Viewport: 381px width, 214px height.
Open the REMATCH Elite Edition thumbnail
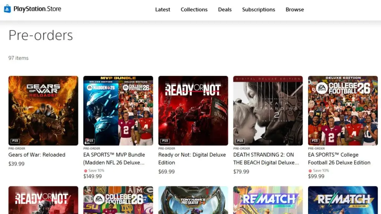[x=343, y=200]
